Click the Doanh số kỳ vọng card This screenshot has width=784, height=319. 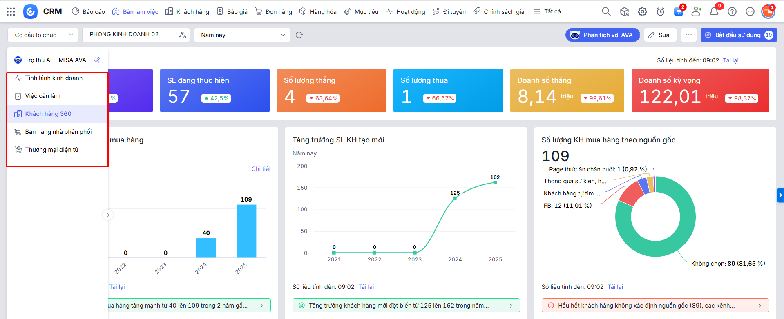[x=700, y=91]
